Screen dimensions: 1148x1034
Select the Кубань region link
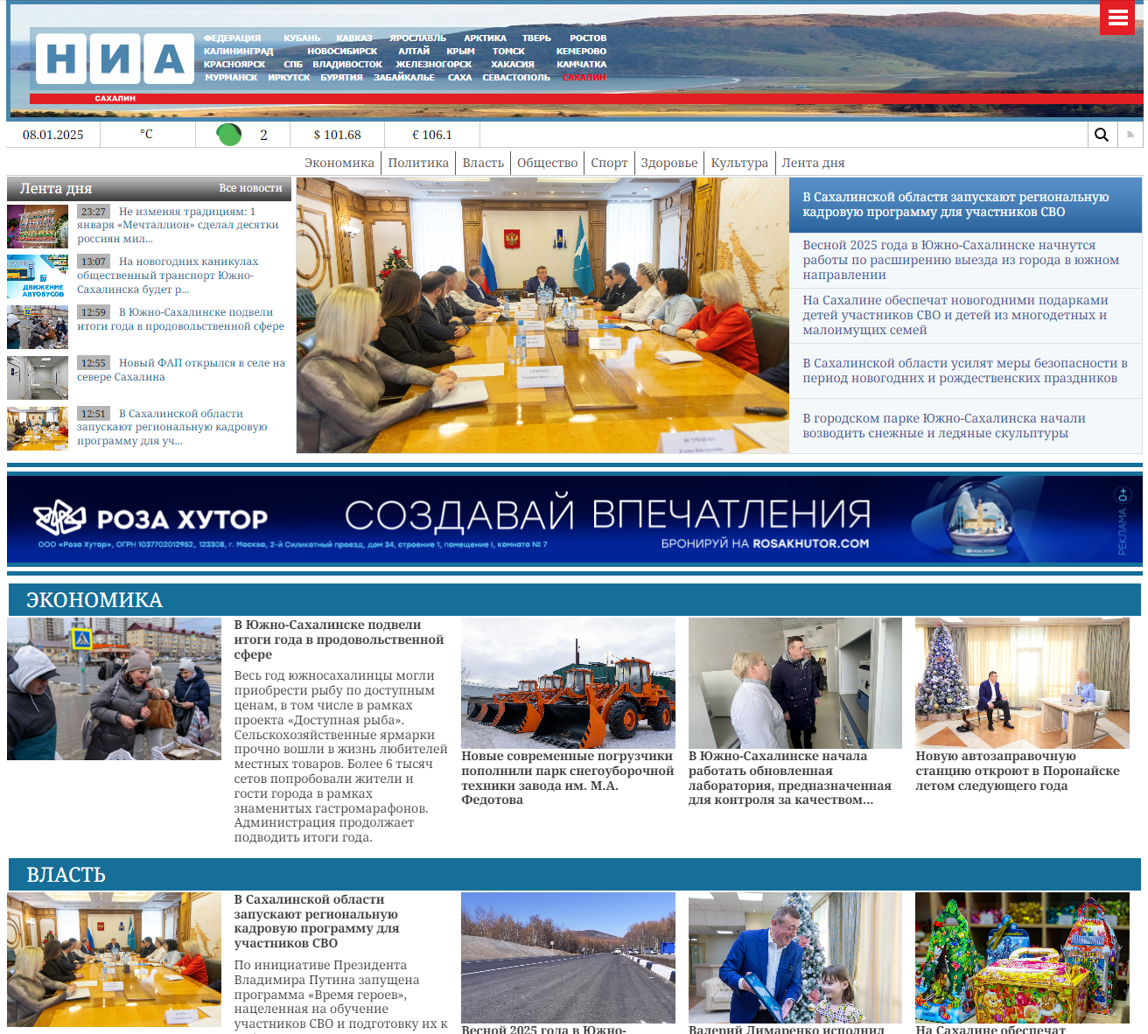coord(302,38)
